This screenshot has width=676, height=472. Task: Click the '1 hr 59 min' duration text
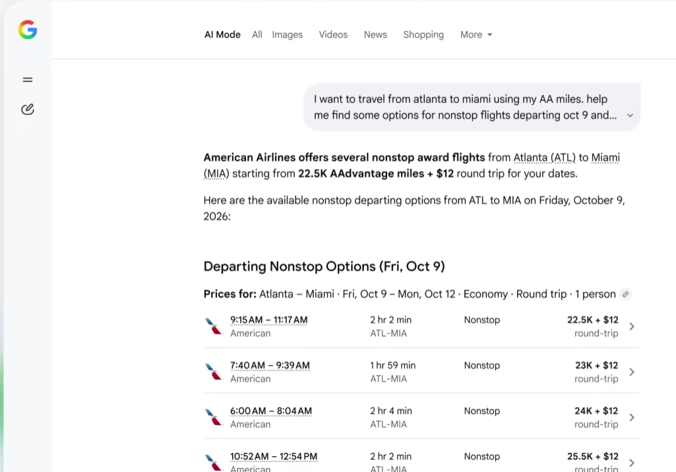(x=393, y=365)
